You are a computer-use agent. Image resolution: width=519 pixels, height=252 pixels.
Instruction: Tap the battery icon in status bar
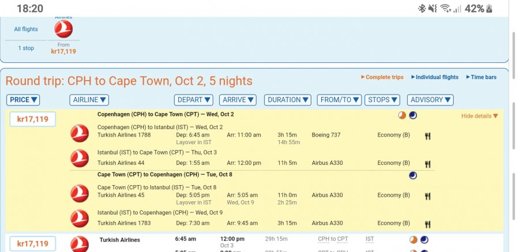[x=490, y=8]
